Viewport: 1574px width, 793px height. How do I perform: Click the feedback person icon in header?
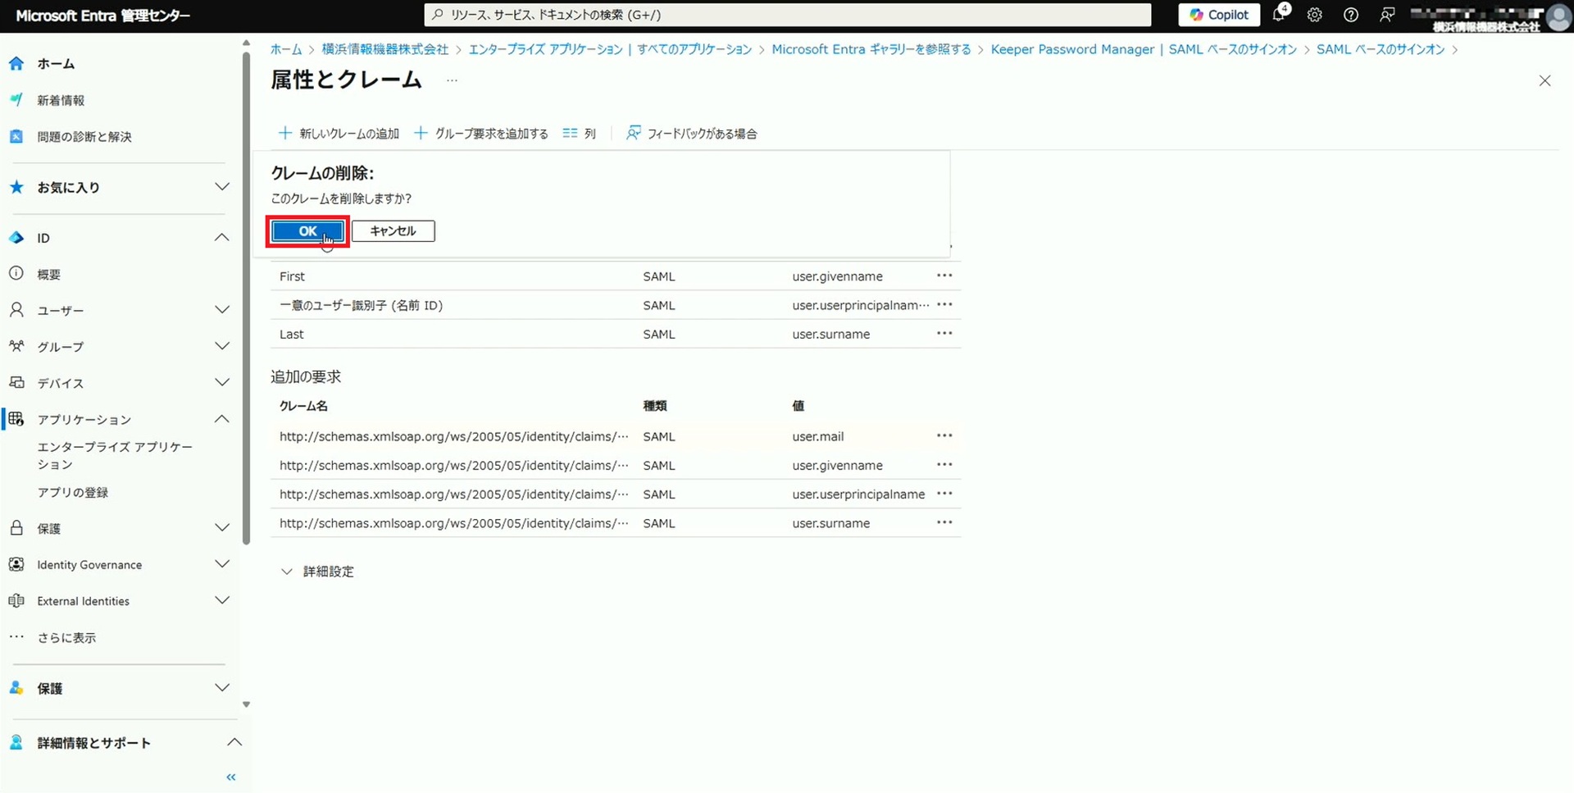pos(1387,15)
